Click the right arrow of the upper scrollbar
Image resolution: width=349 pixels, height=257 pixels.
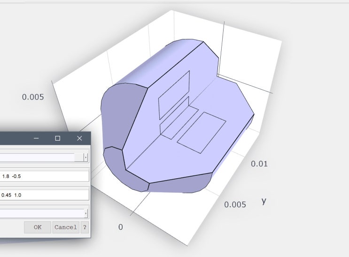(x=85, y=158)
